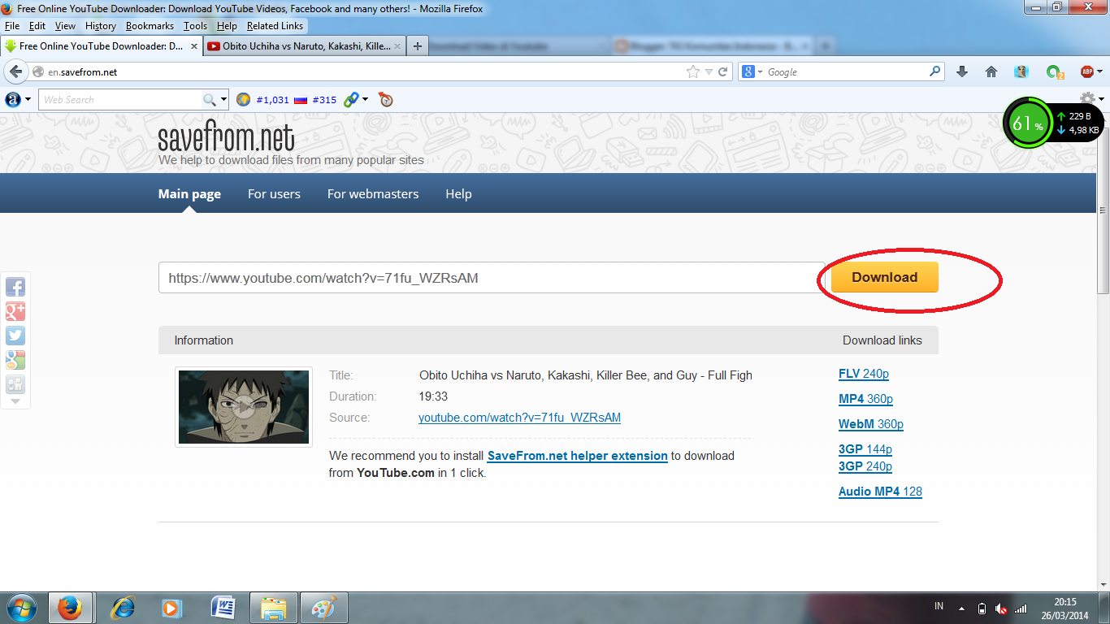1110x624 pixels.
Task: Share the page via the Facebook sidebar icon
Action: 15,287
